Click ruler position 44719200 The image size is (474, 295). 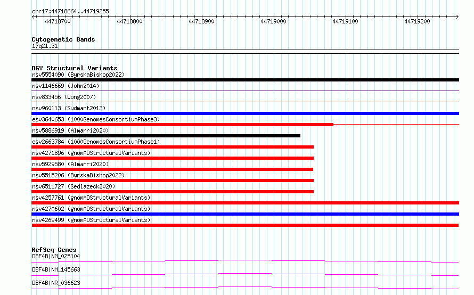coord(418,21)
